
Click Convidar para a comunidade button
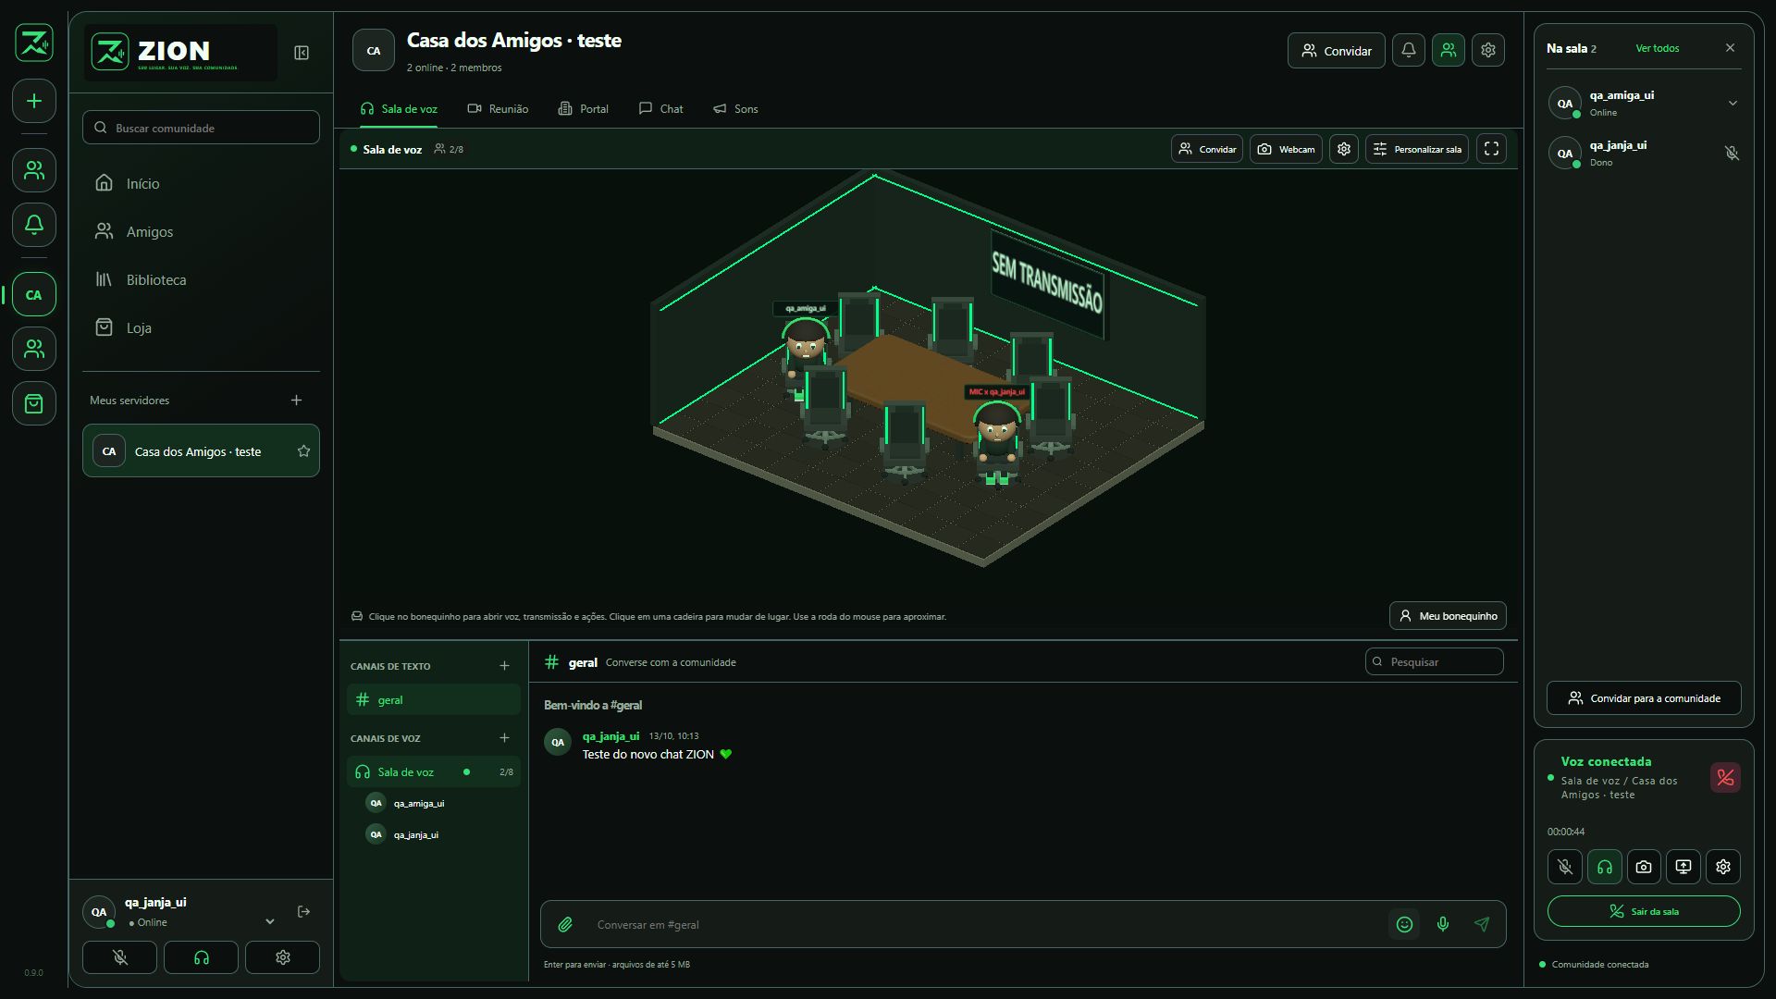1644,698
